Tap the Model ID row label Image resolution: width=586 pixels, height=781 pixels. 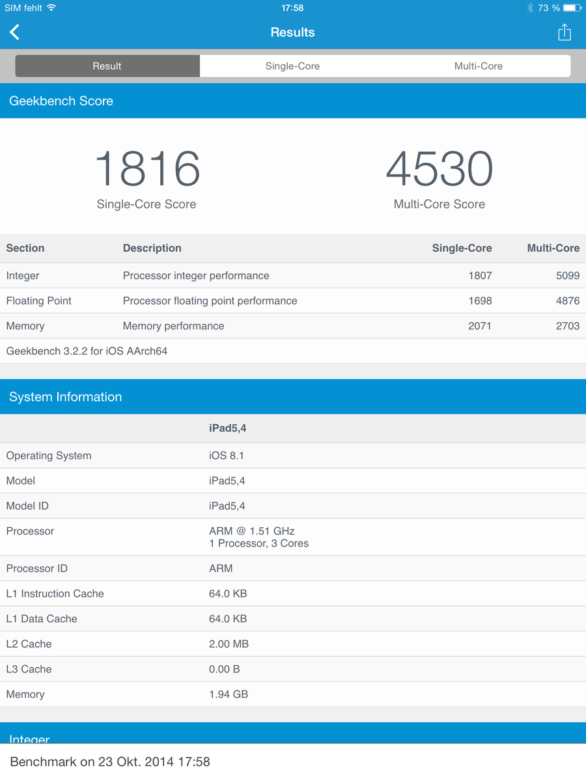click(27, 506)
